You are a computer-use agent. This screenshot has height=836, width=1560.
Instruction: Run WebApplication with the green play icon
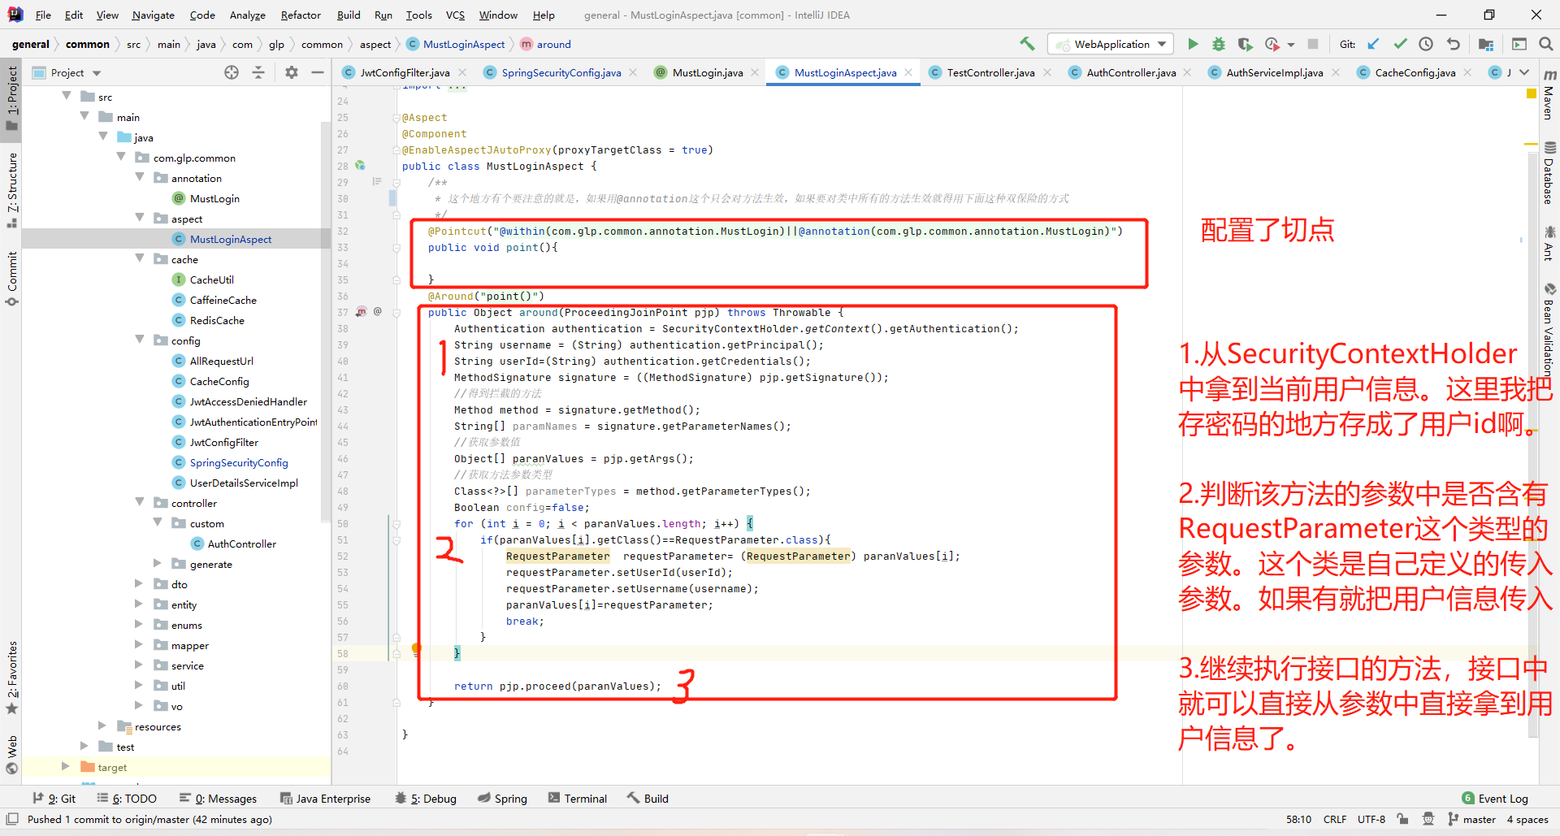coord(1193,44)
